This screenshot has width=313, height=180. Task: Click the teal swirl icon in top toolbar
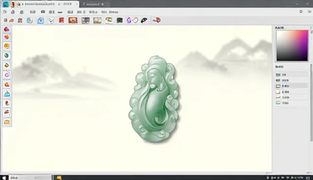tap(29, 20)
